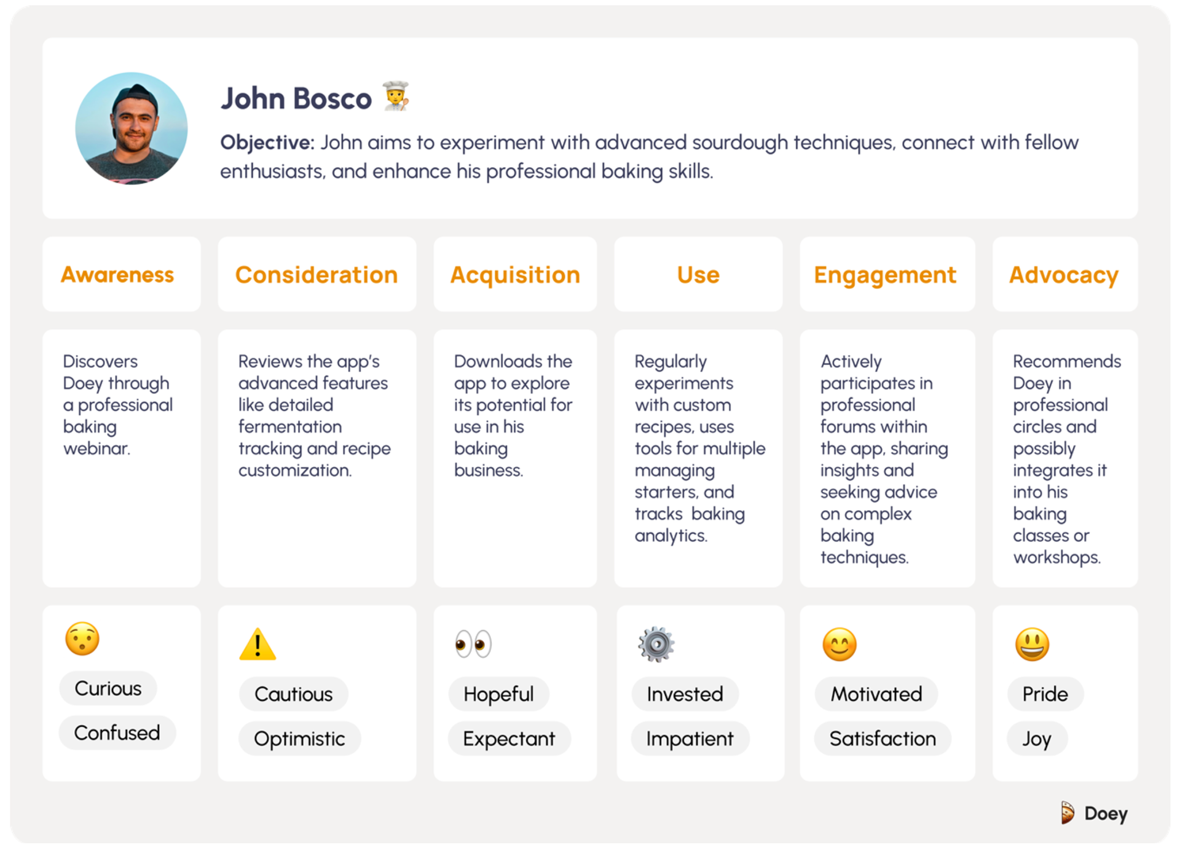Click the yellow warning triangle icon

click(258, 644)
